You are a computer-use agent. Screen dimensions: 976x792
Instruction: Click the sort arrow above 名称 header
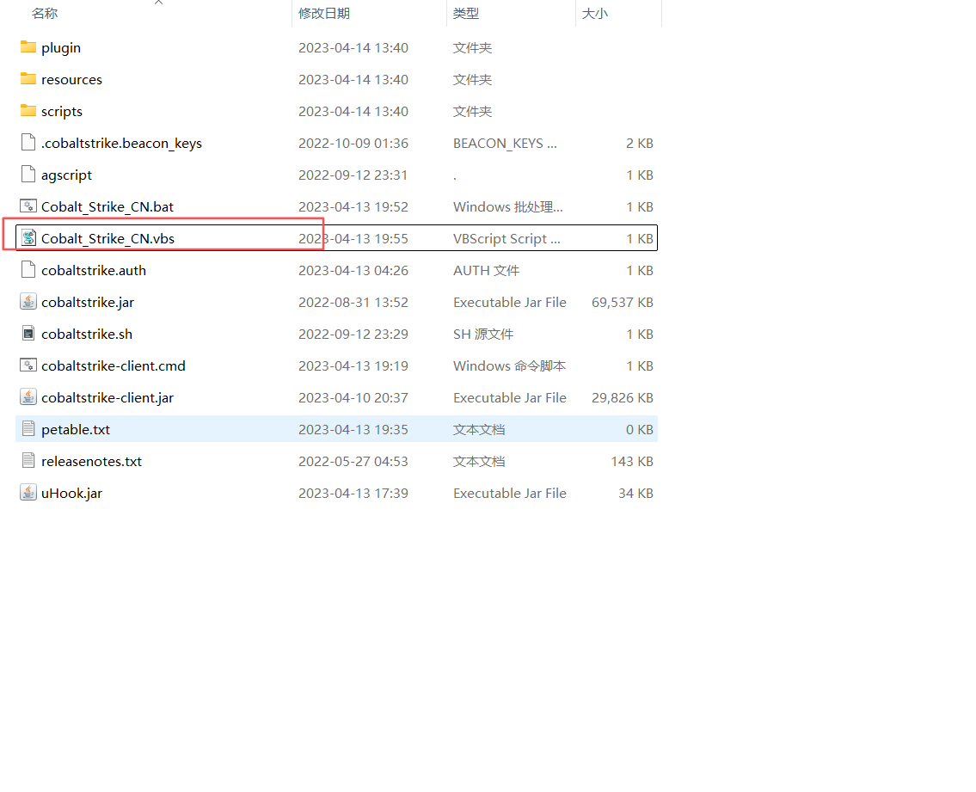pos(159,3)
